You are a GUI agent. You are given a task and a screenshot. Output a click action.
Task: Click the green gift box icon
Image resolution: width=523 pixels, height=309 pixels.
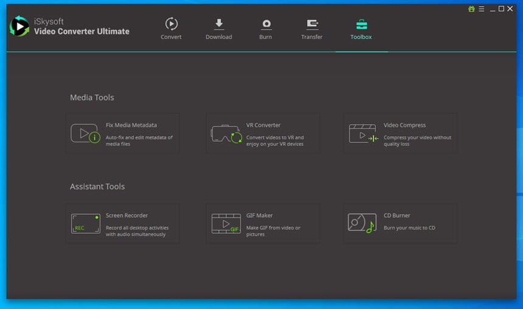[471, 9]
